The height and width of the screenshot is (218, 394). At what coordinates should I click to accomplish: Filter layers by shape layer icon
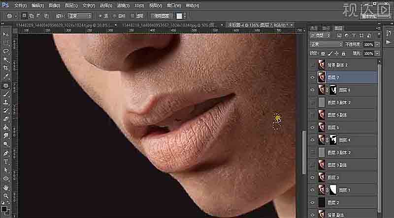click(x=361, y=35)
